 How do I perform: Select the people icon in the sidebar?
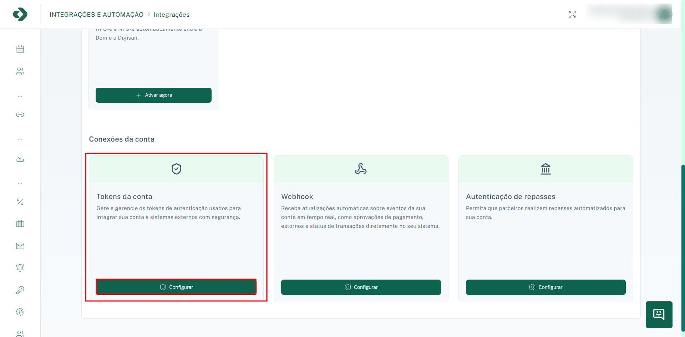coord(20,71)
